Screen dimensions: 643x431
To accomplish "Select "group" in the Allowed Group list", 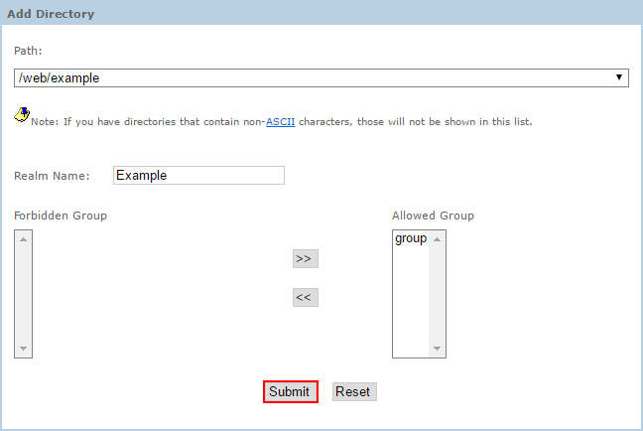I will (x=411, y=238).
